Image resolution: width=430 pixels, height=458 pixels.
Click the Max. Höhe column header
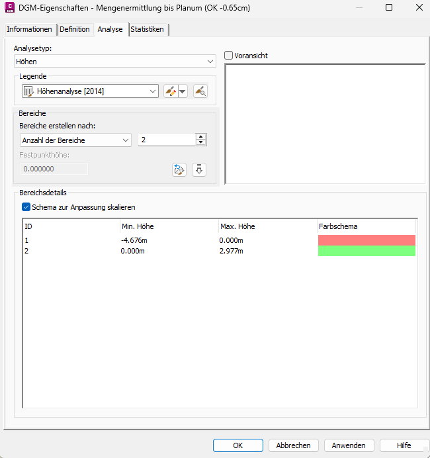268,226
